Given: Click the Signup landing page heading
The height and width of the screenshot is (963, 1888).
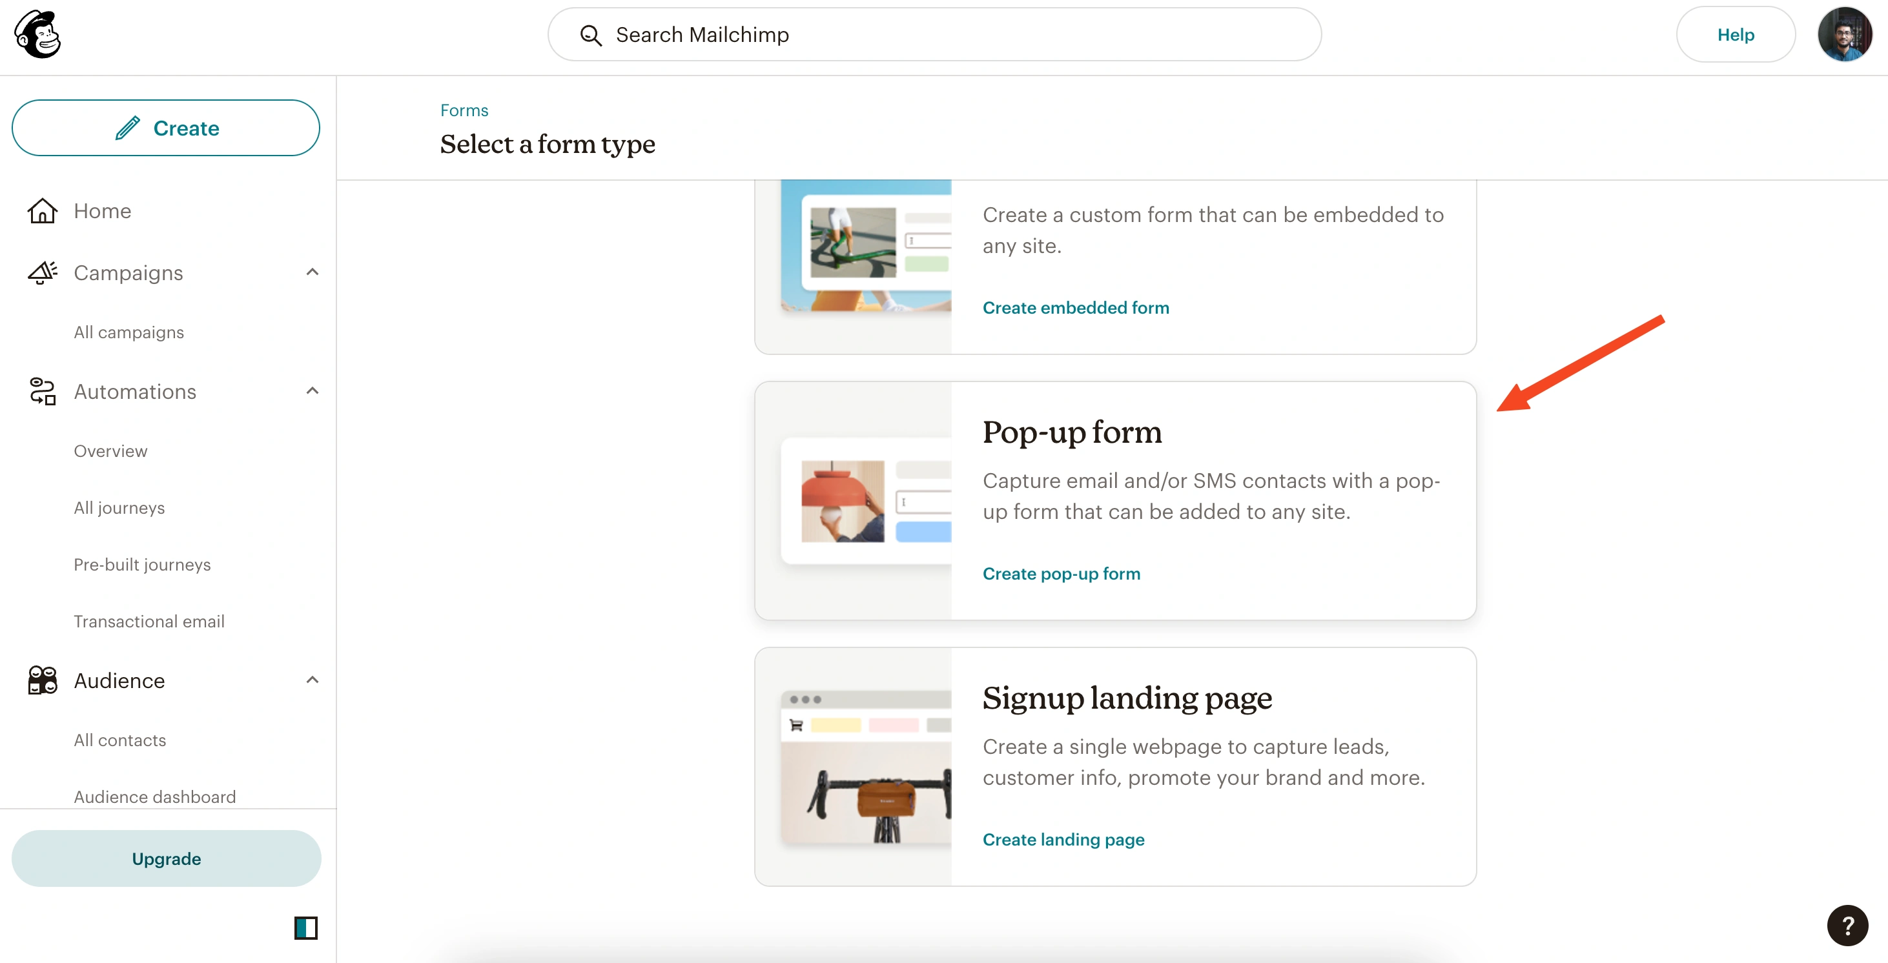Looking at the screenshot, I should [1127, 698].
